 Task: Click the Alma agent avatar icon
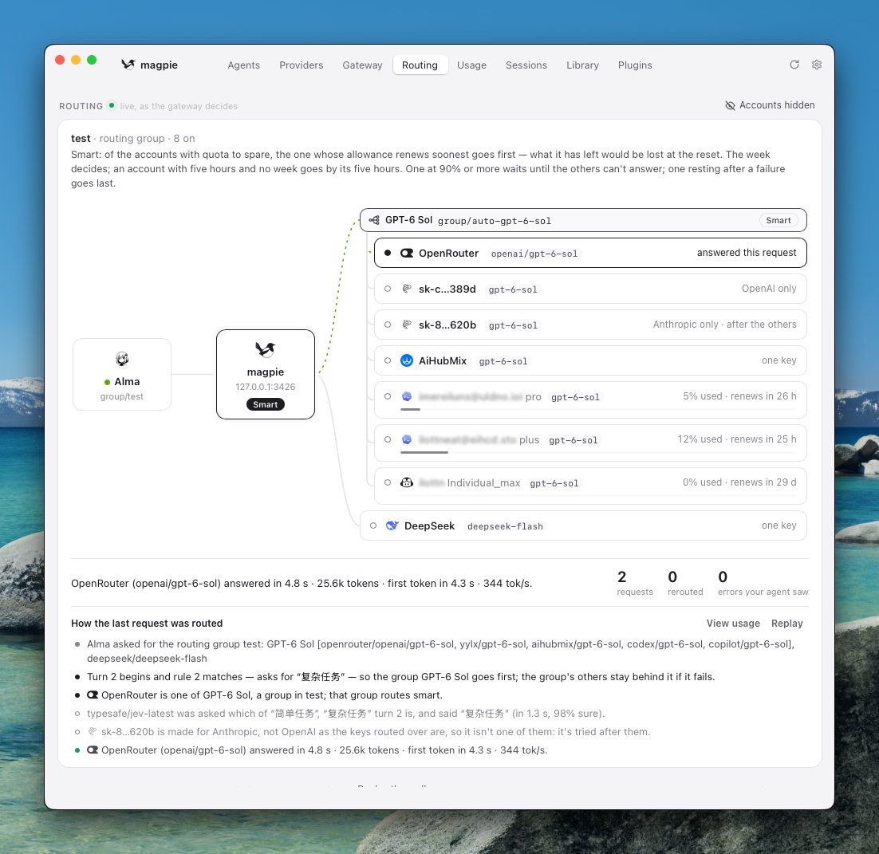pyautogui.click(x=122, y=359)
